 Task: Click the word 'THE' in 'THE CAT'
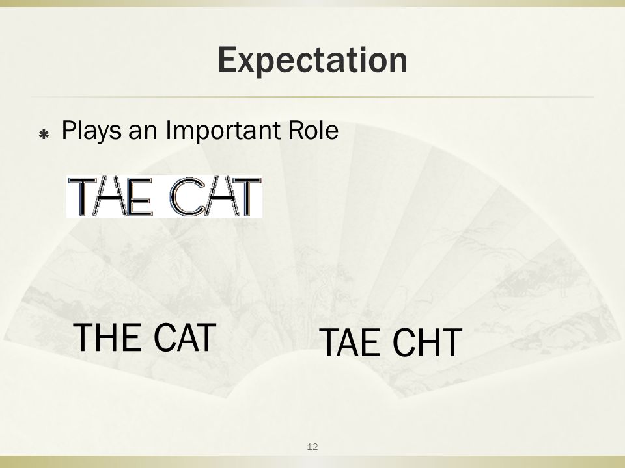(x=107, y=338)
